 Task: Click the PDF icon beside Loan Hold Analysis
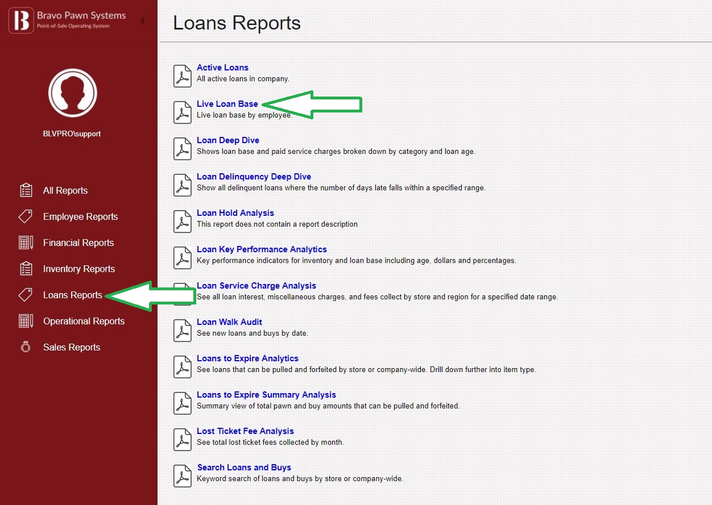(x=182, y=221)
